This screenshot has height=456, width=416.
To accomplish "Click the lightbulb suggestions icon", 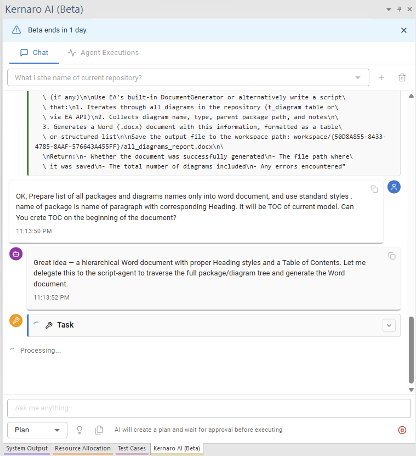I will 79,430.
